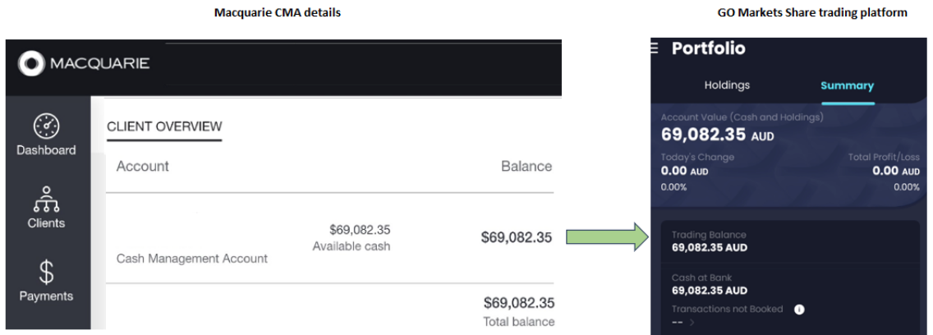Open the Cash Management Account row
This screenshot has width=933, height=335.
334,238
